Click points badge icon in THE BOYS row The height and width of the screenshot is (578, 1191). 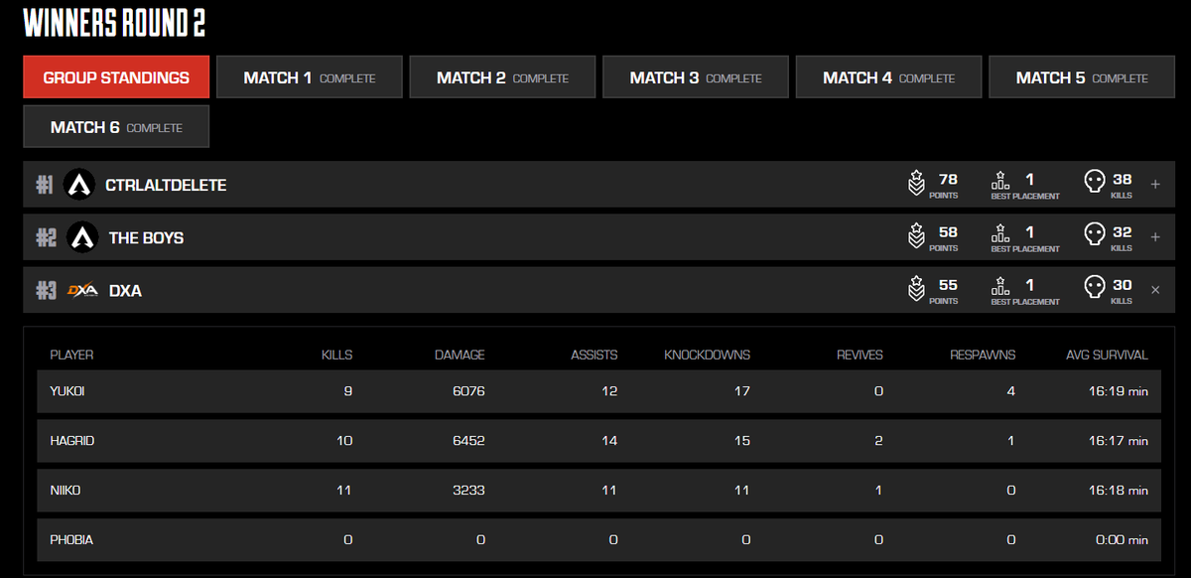(917, 237)
